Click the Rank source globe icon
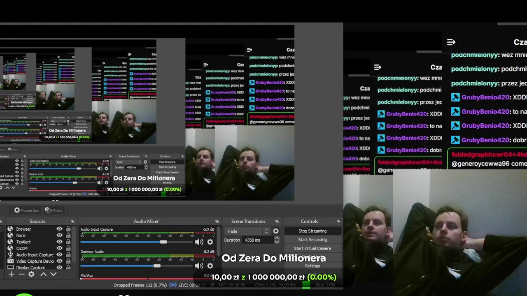The image size is (527, 296). pyautogui.click(x=10, y=236)
